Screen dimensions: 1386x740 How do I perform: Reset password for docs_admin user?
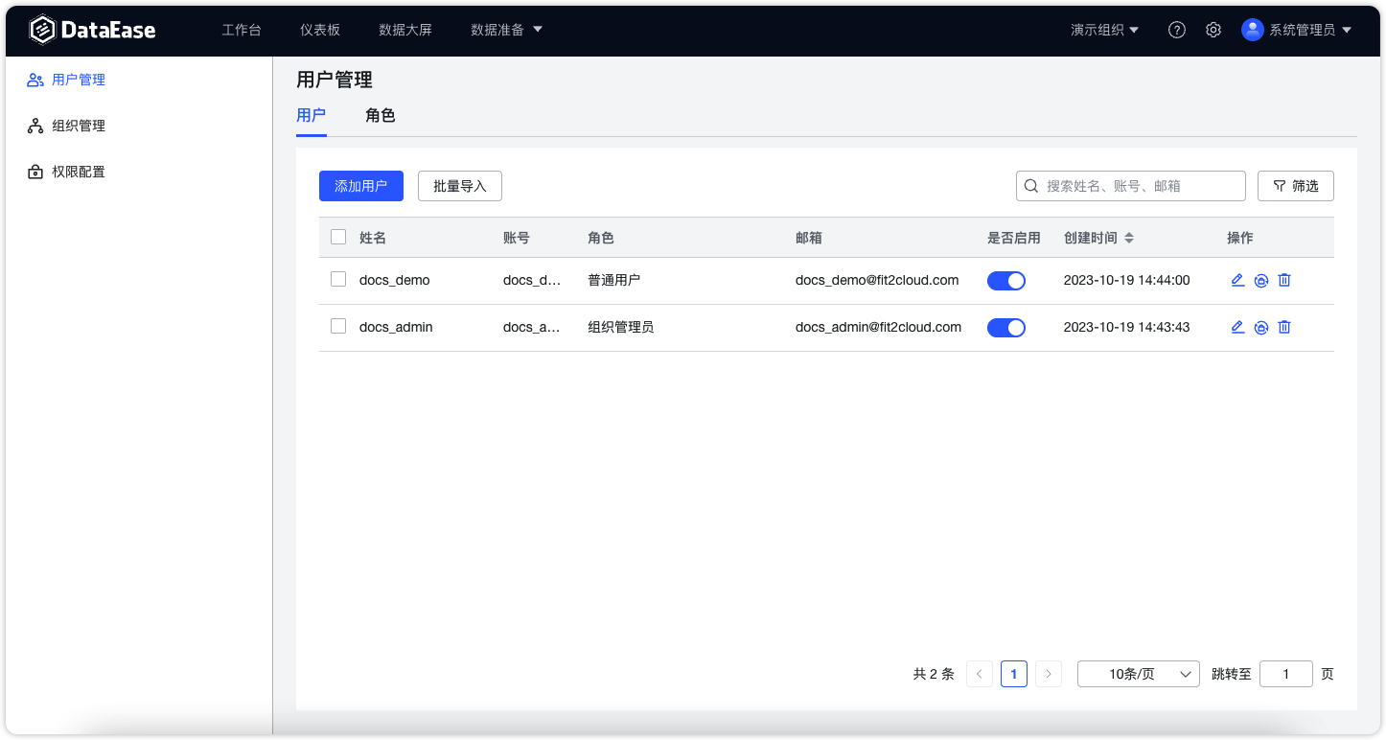(1261, 328)
